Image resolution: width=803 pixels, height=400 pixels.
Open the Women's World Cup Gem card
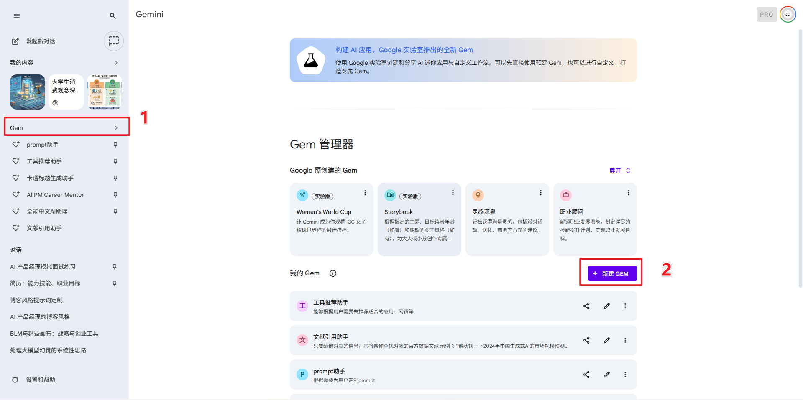pyautogui.click(x=332, y=219)
